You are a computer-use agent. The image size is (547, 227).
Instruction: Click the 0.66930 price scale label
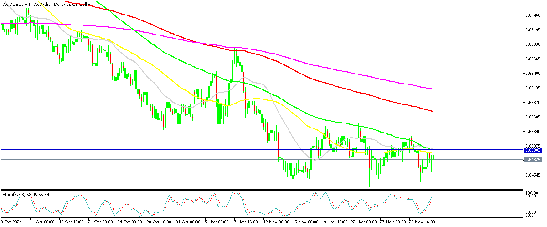pos(532,44)
